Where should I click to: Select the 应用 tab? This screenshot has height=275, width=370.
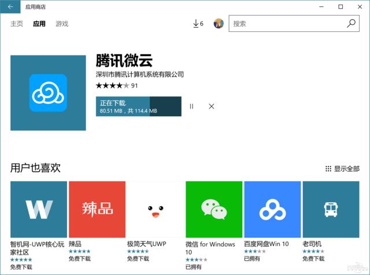click(x=39, y=24)
